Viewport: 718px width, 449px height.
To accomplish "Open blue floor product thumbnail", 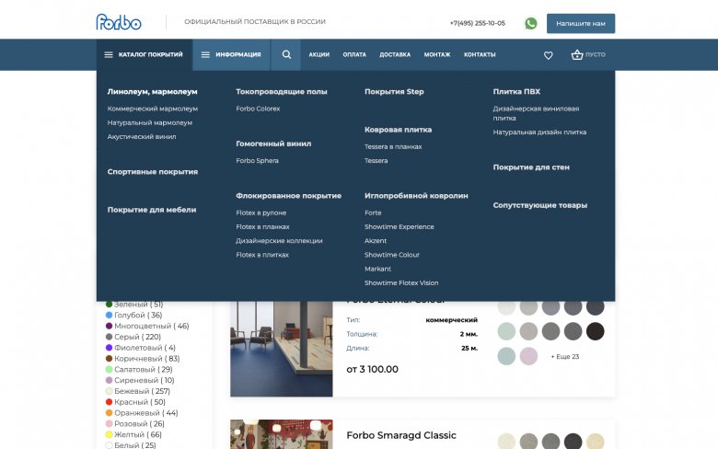I will [281, 349].
